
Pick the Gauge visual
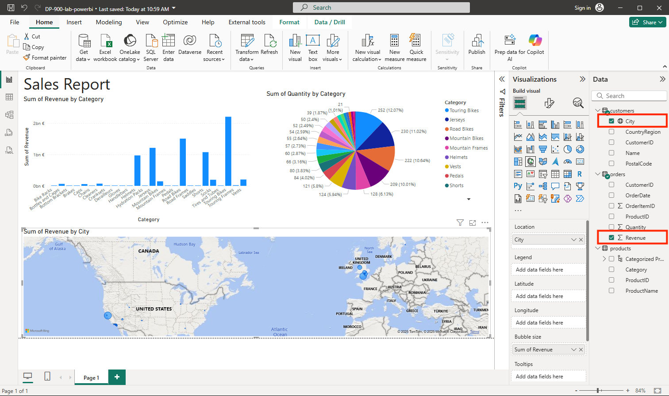coord(568,162)
